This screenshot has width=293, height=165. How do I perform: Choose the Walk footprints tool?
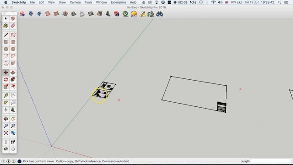[13, 142]
